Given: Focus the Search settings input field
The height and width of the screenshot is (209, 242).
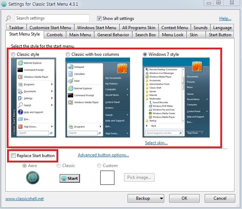Looking at the screenshot, I should [x=52, y=18].
